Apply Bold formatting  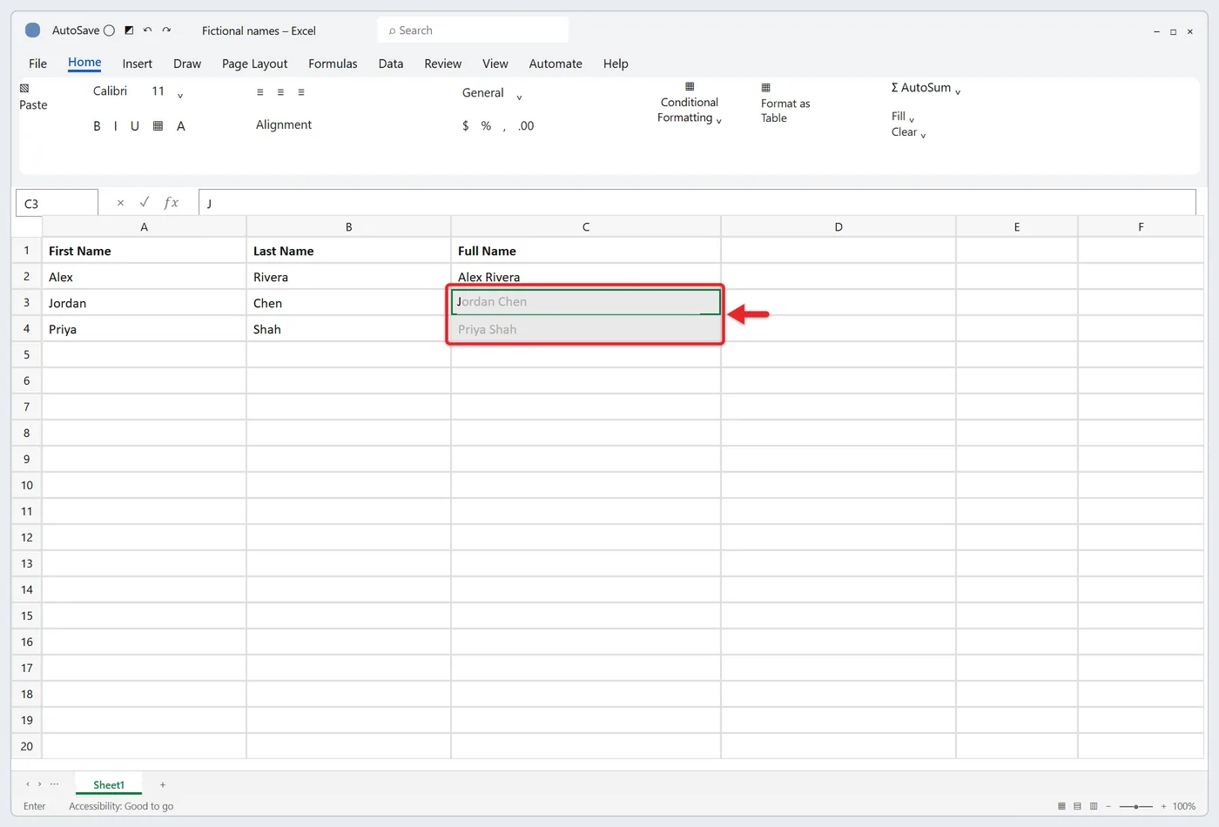(x=97, y=126)
